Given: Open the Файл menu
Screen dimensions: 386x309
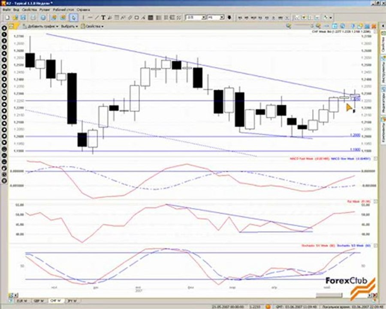Looking at the screenshot, I should 6,10.
